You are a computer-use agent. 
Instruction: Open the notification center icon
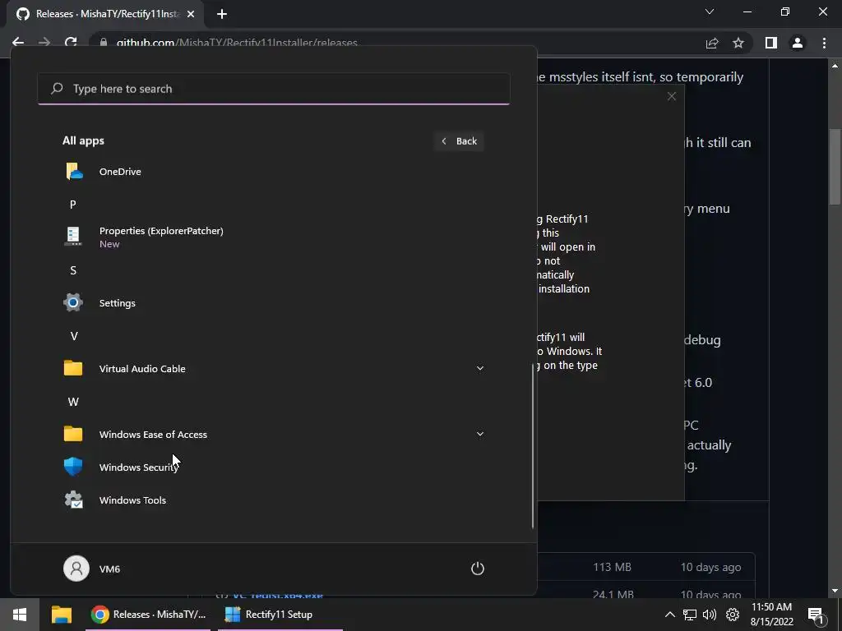coord(816,615)
